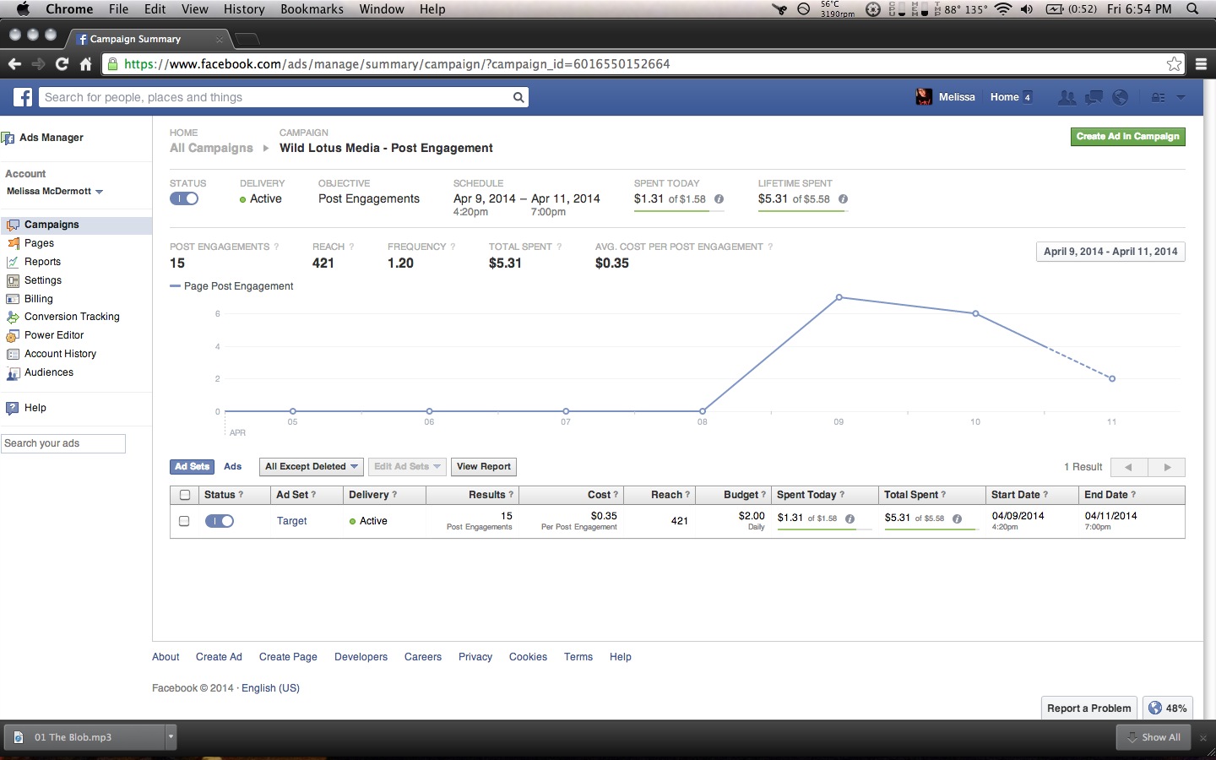Click the Search your ads field

63,443
